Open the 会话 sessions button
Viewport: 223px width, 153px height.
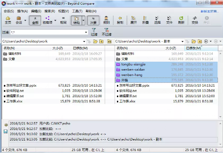(x=19, y=20)
